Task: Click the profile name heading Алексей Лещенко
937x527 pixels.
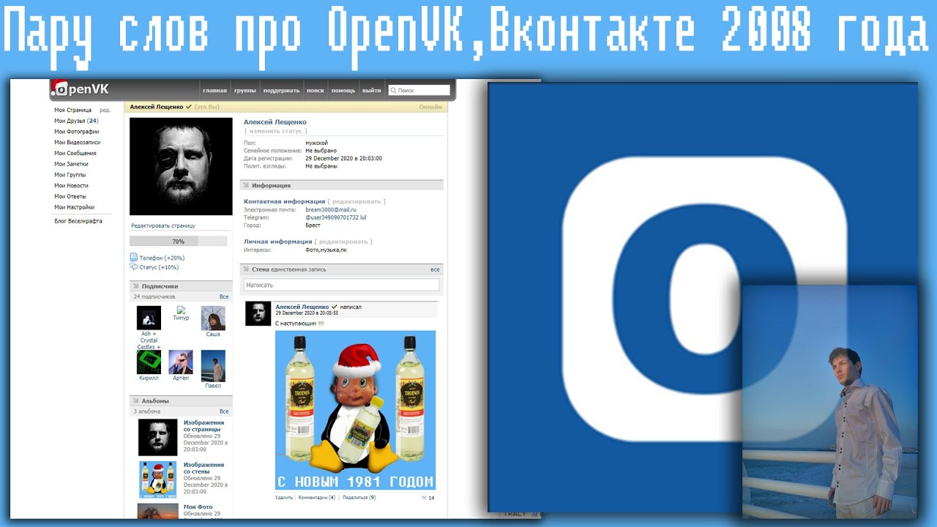Action: (275, 122)
